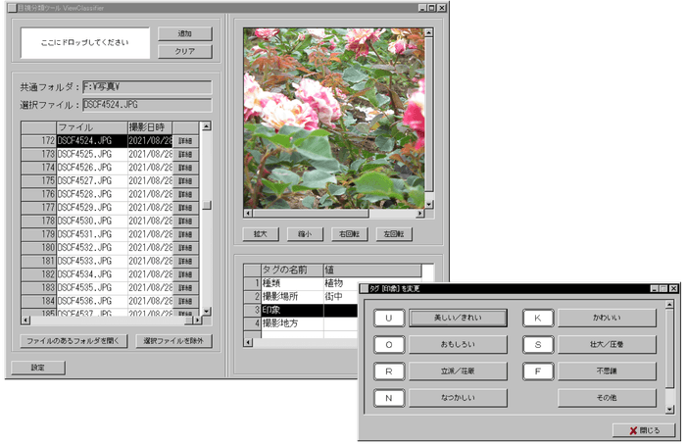Click the 街中 value cell
686x445 pixels.
point(341,297)
